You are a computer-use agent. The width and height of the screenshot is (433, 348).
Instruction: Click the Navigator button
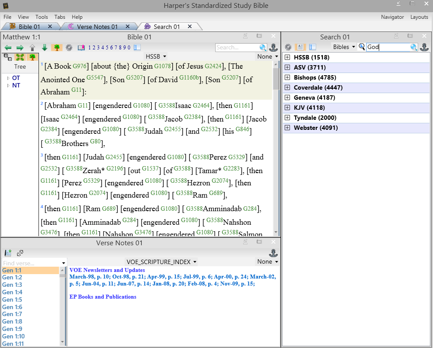tap(392, 17)
